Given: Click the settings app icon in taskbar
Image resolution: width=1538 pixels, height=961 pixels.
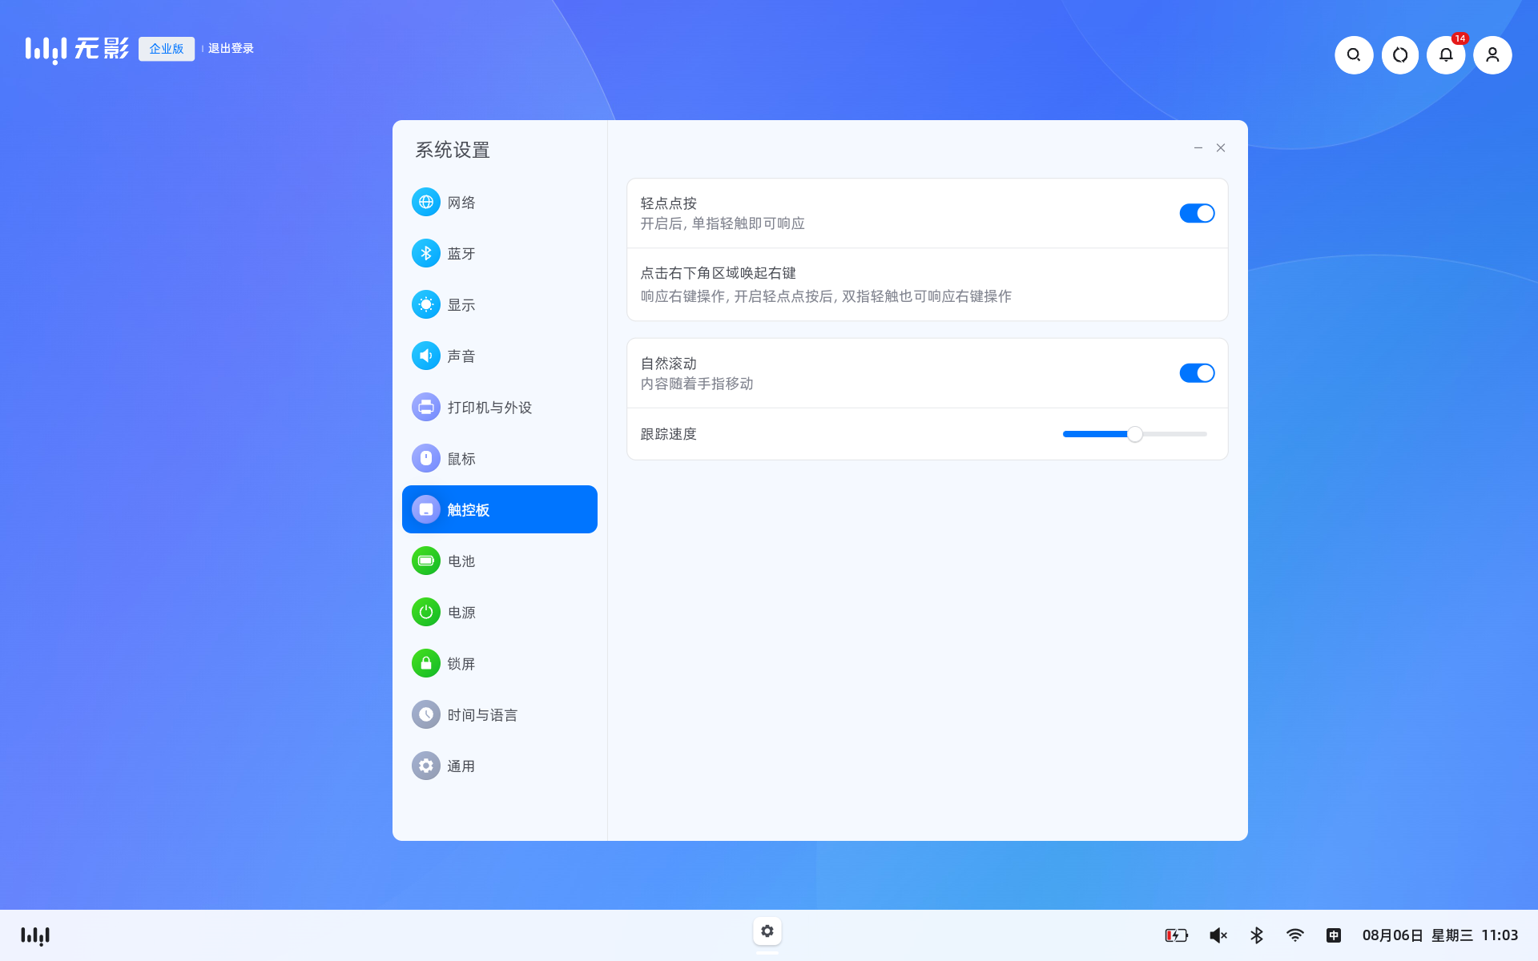Looking at the screenshot, I should [x=767, y=931].
